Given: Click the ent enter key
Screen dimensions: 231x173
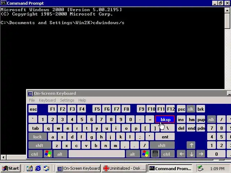Looking at the screenshot, I should [x=165, y=137].
